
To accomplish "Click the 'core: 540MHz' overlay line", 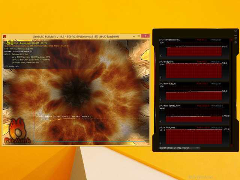I will click(x=31, y=57).
